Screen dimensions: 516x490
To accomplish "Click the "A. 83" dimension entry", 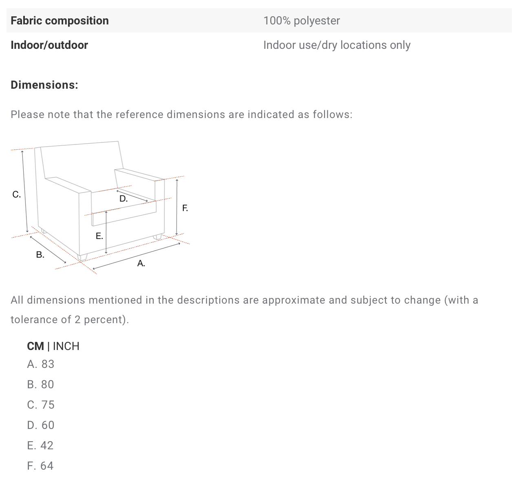I will pos(40,364).
